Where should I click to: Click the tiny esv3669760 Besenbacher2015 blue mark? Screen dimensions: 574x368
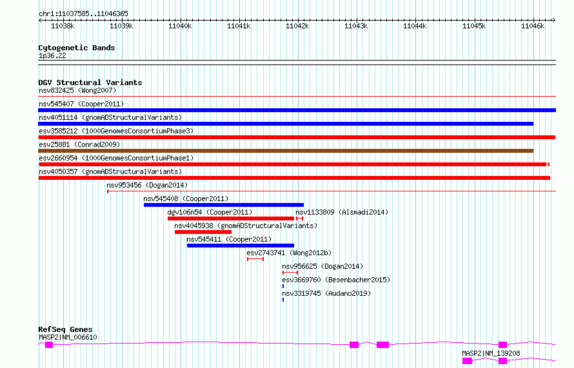tap(283, 286)
